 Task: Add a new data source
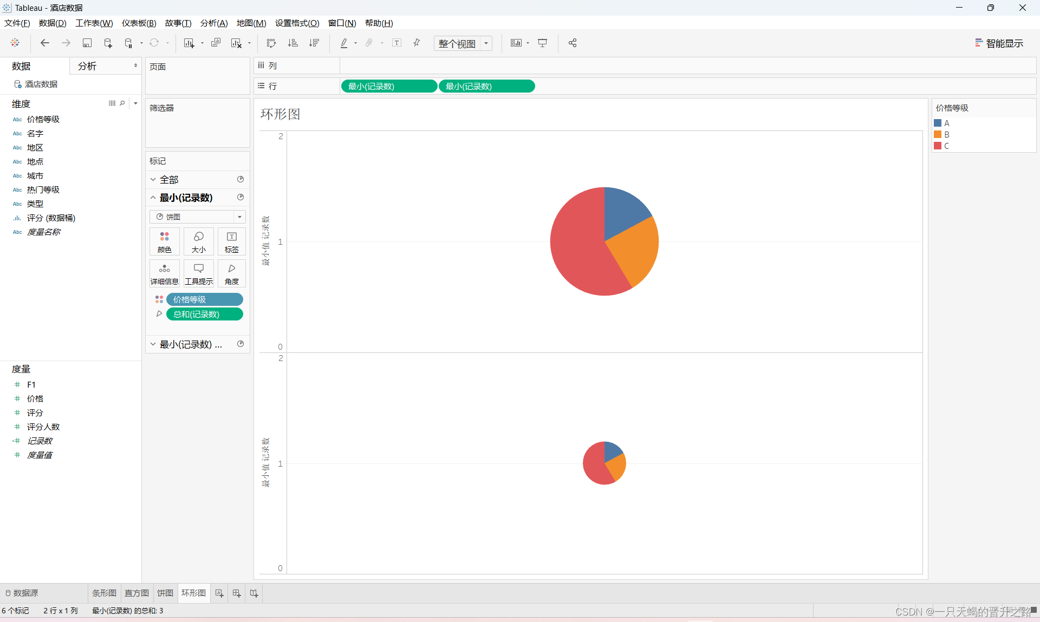pyautogui.click(x=108, y=43)
